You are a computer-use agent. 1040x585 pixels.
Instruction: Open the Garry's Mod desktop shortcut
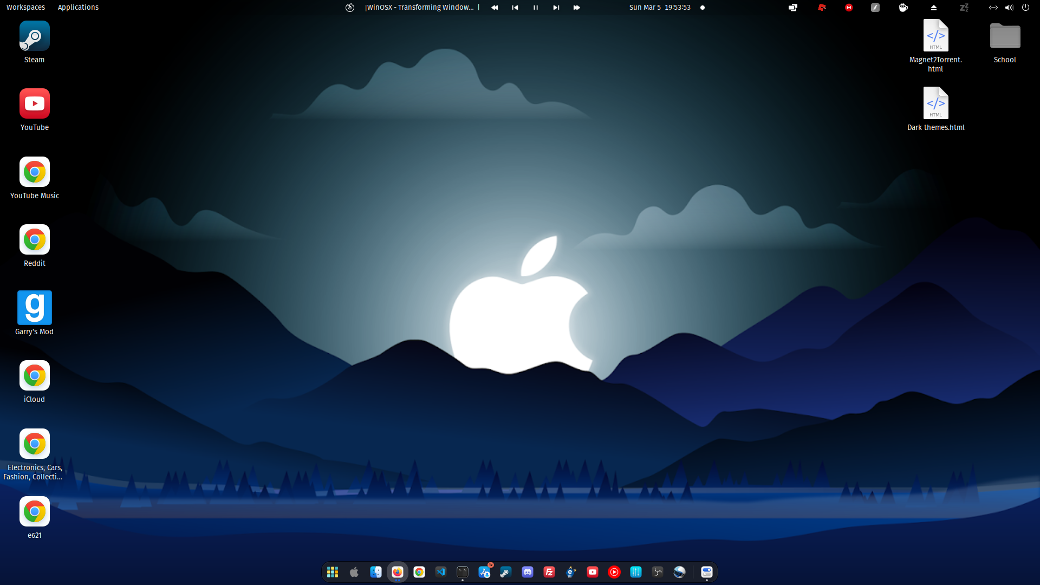coord(34,308)
